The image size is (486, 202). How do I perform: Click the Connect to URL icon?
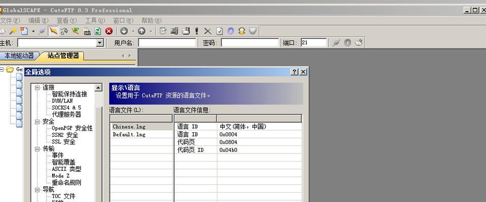87,31
